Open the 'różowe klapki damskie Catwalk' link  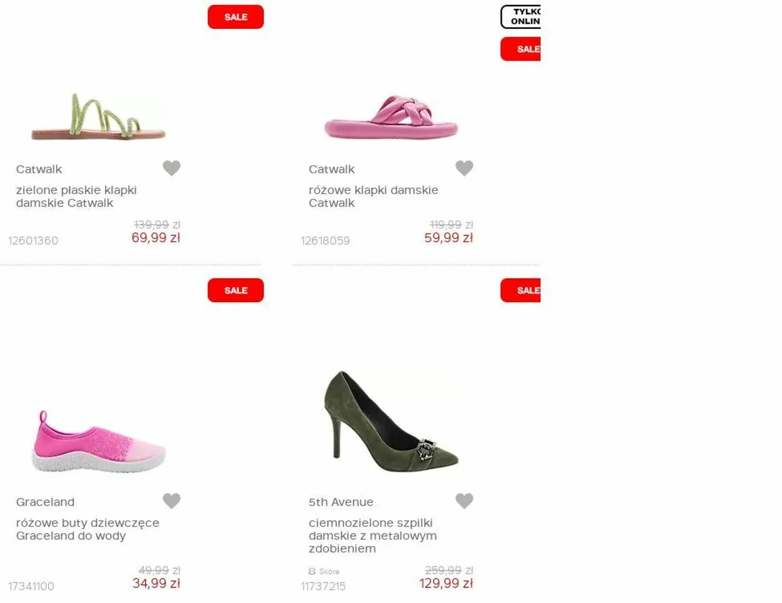coord(373,196)
